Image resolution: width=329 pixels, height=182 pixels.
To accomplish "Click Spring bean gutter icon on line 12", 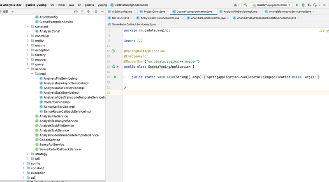I will coord(114,51).
